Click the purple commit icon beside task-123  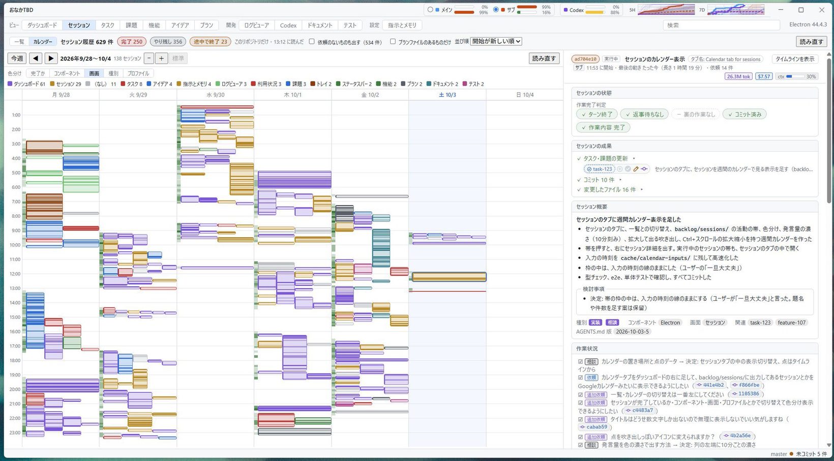pos(644,169)
